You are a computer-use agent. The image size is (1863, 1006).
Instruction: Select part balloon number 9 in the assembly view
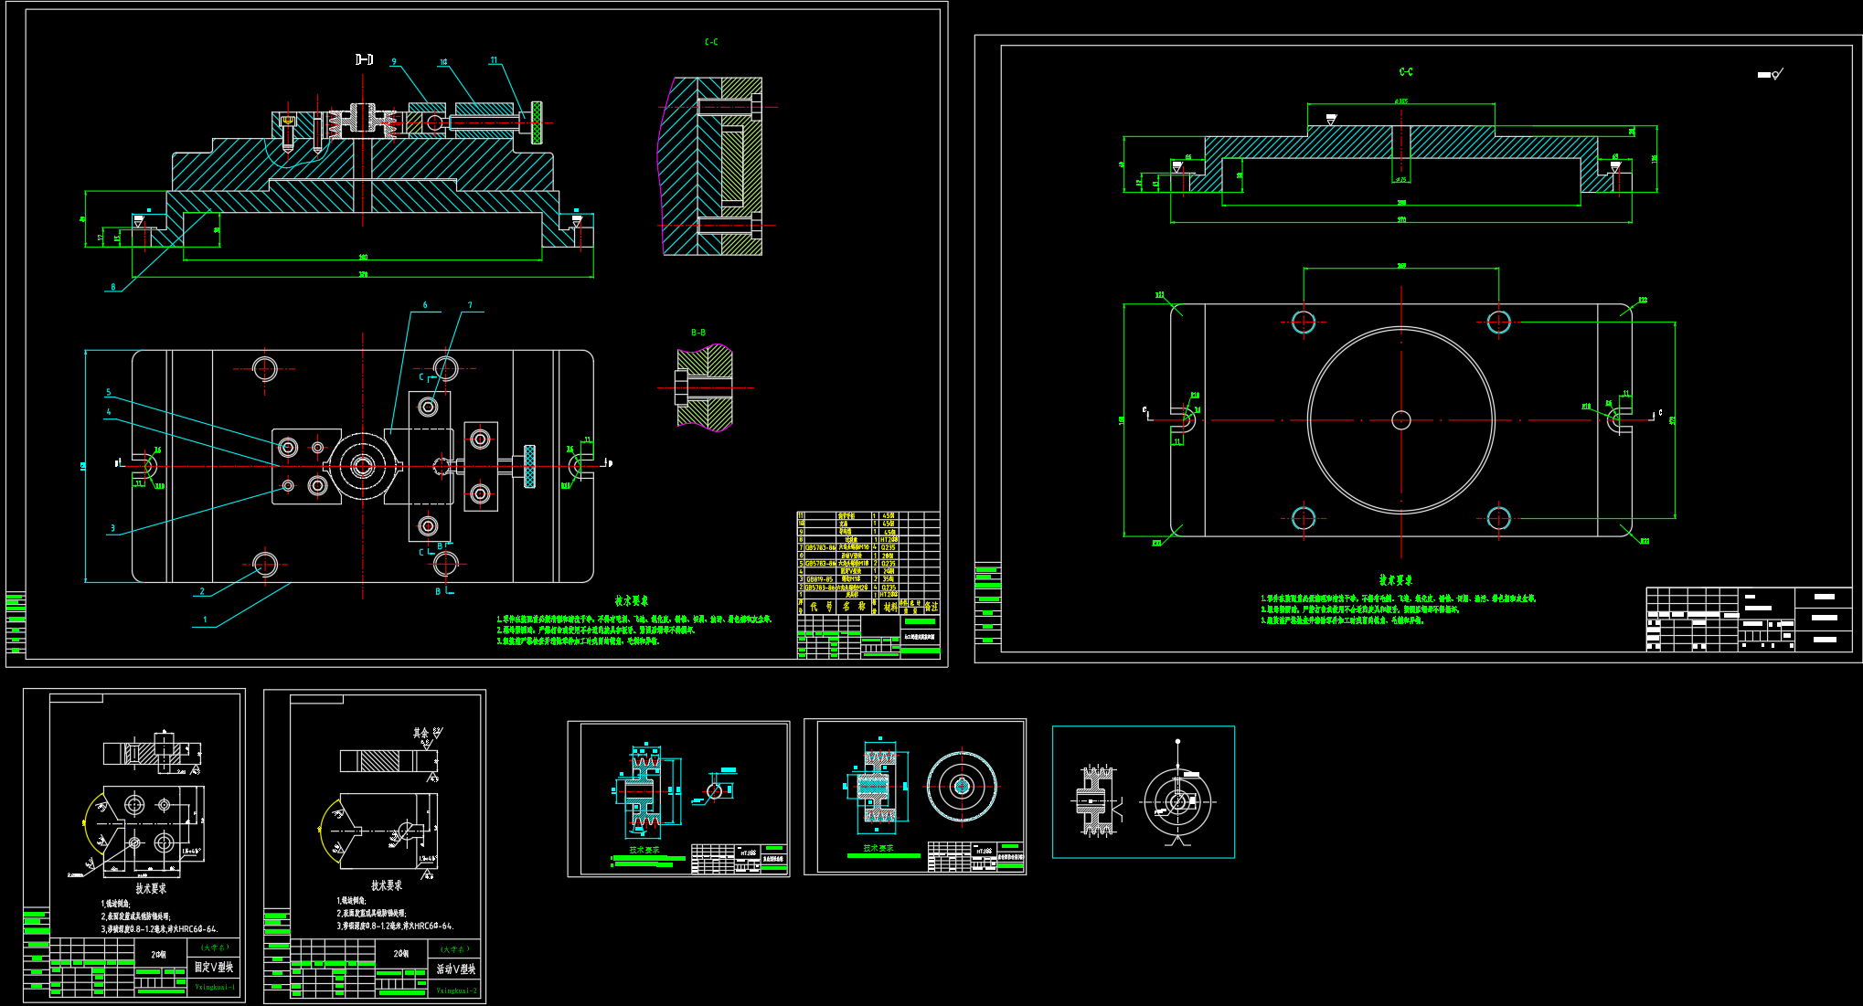pos(394,62)
